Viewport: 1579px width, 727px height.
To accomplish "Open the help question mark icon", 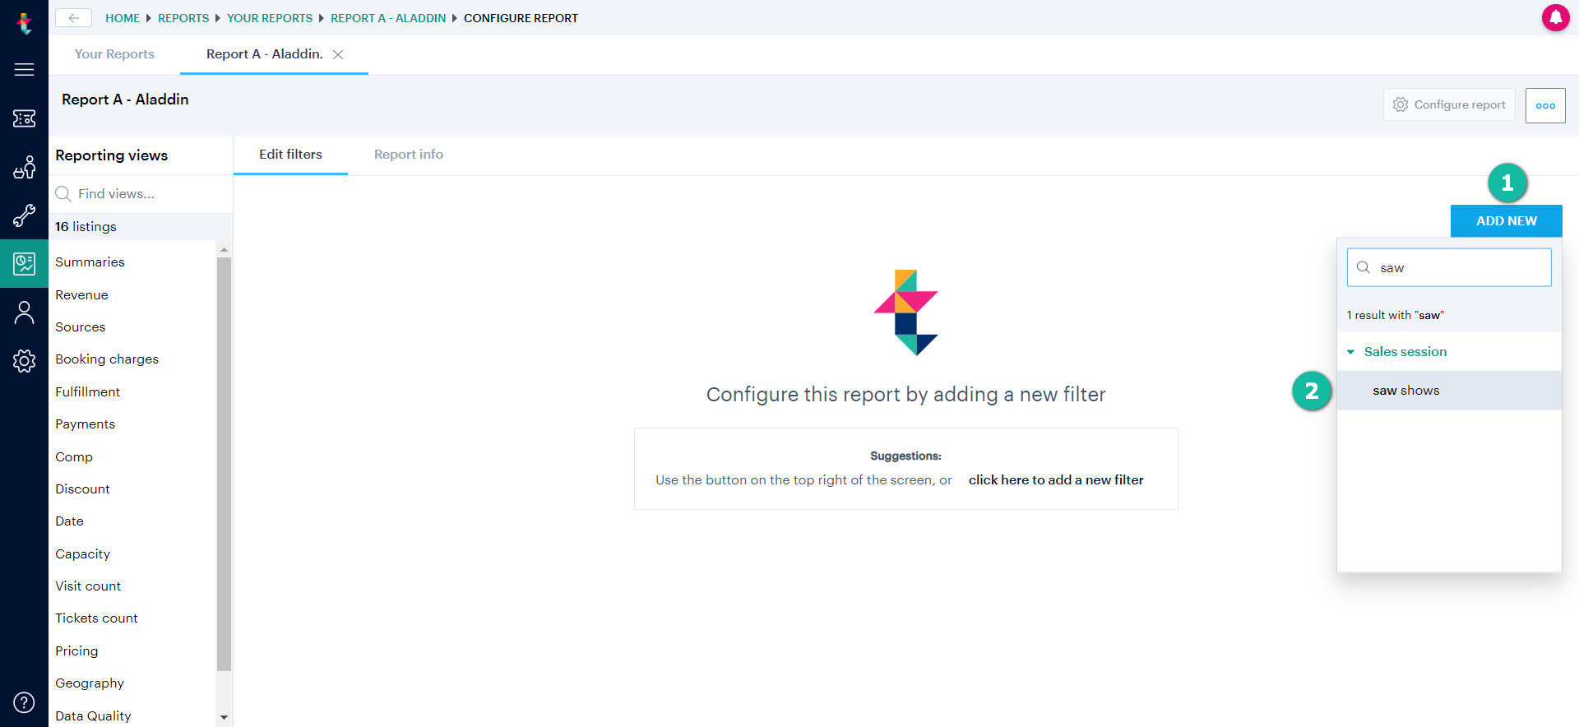I will (x=24, y=702).
